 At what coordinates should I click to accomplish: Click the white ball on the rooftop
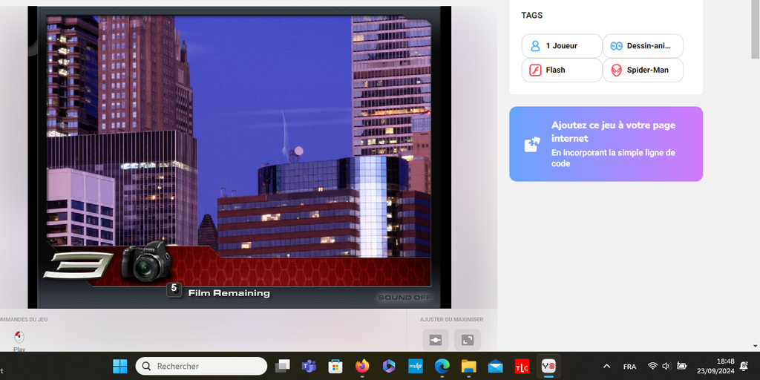pos(298,151)
